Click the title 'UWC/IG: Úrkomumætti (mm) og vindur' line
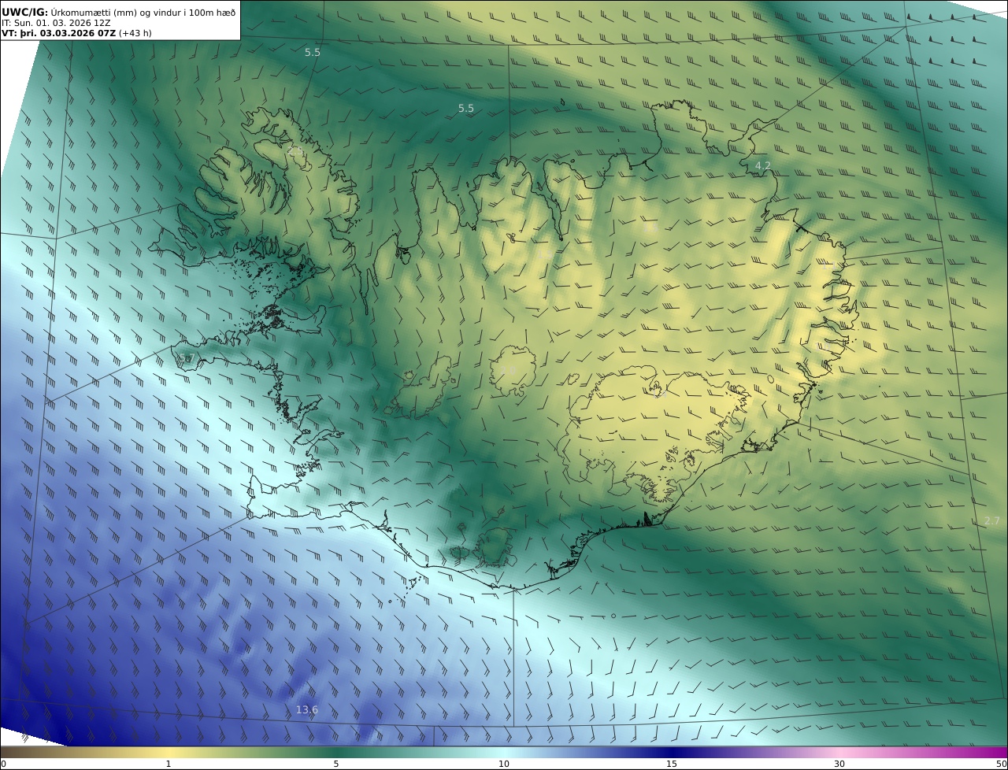This screenshot has width=1008, height=770. [x=117, y=12]
